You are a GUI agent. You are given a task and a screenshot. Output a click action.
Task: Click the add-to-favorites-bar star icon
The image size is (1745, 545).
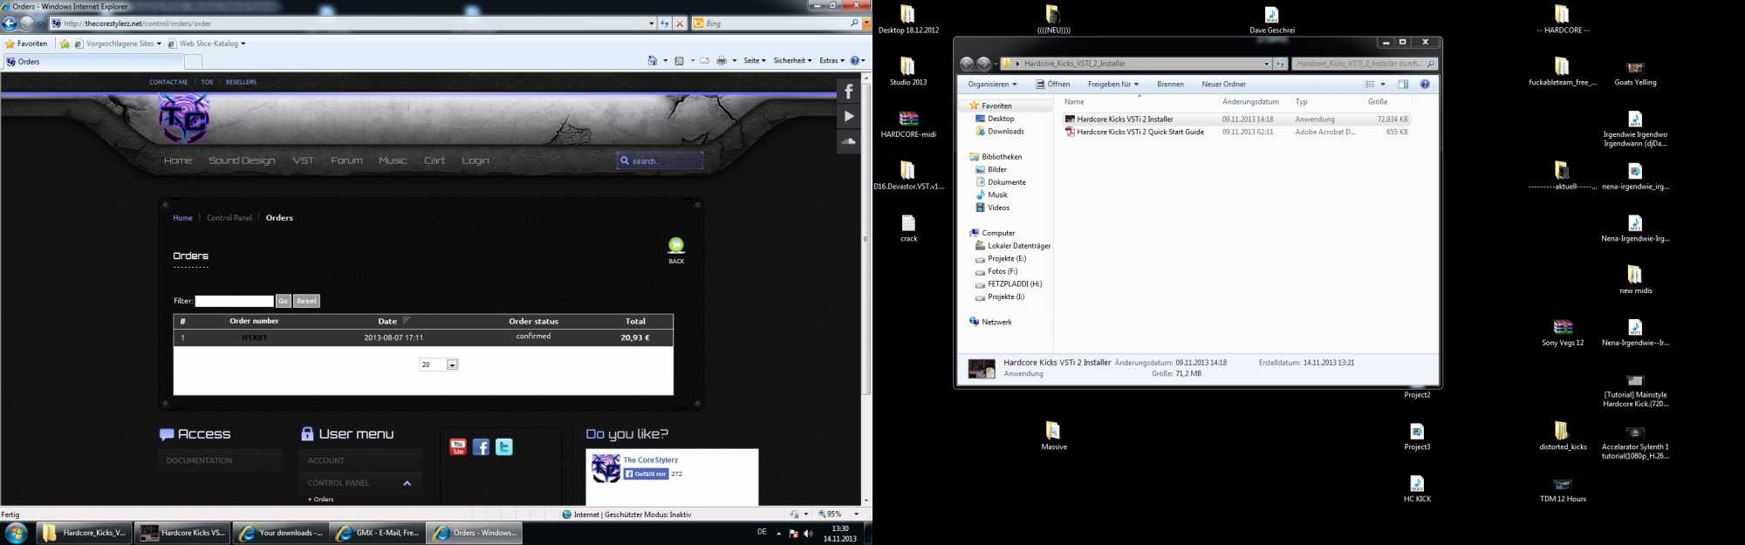(x=65, y=44)
